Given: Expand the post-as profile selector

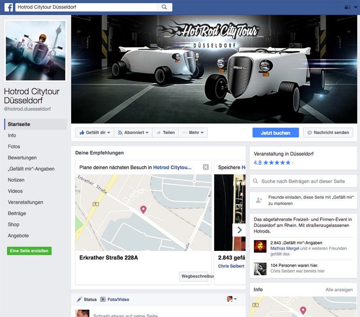Looking at the screenshot, I should click(x=232, y=299).
